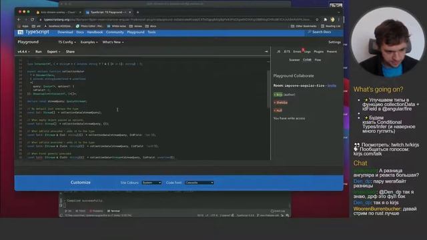Click the editor vertical scrollbar
This screenshot has height=240, width=427.
(x=268, y=90)
